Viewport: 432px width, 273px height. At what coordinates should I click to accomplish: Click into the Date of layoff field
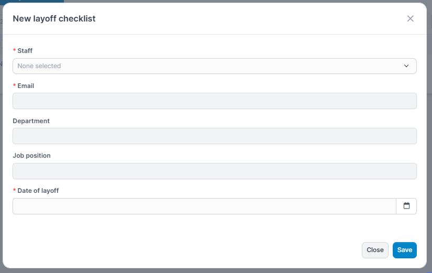(204, 206)
